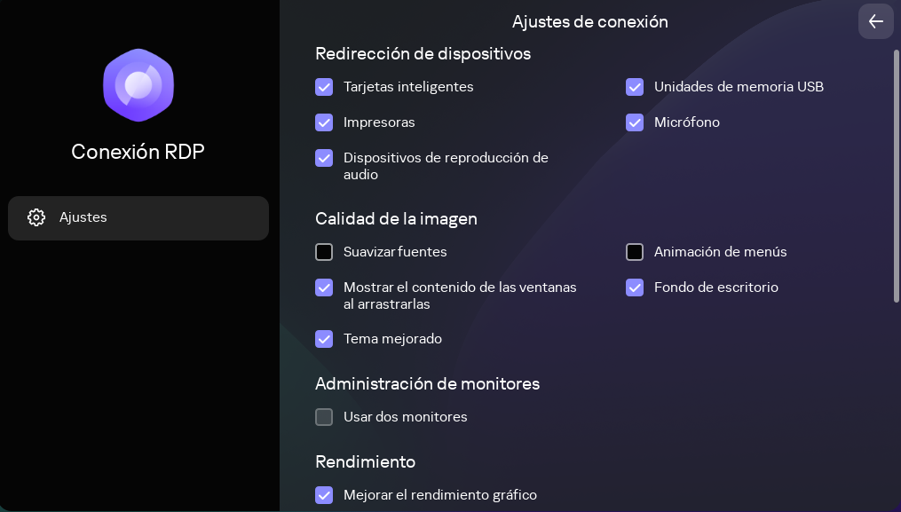Check the Animación de menús option
Viewport: 901px width, 512px height.
click(635, 252)
